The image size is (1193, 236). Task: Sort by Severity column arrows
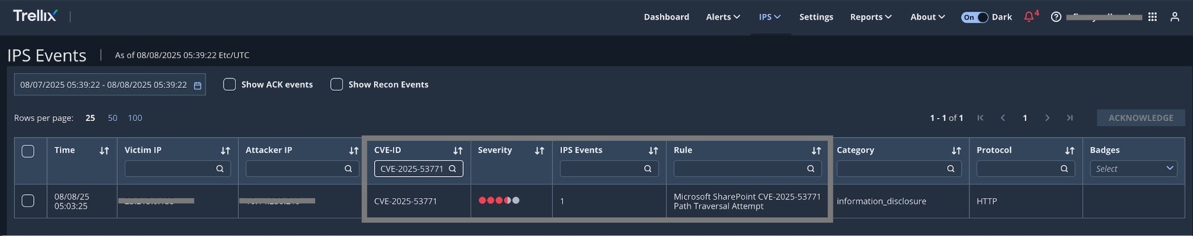pyautogui.click(x=539, y=151)
